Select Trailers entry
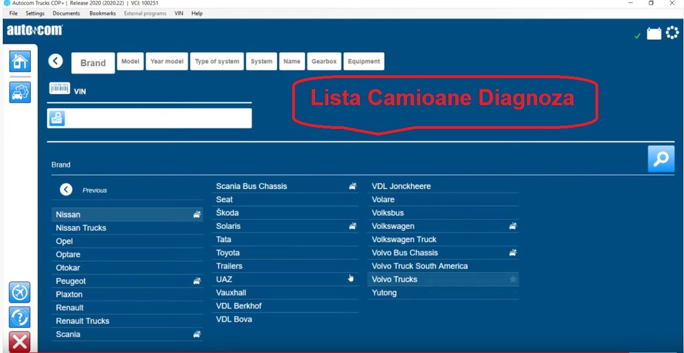This screenshot has width=684, height=353. pos(286,266)
